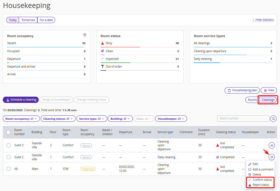Tick the checkbox for room 46 row
This screenshot has width=280, height=191.
coord(9,169)
